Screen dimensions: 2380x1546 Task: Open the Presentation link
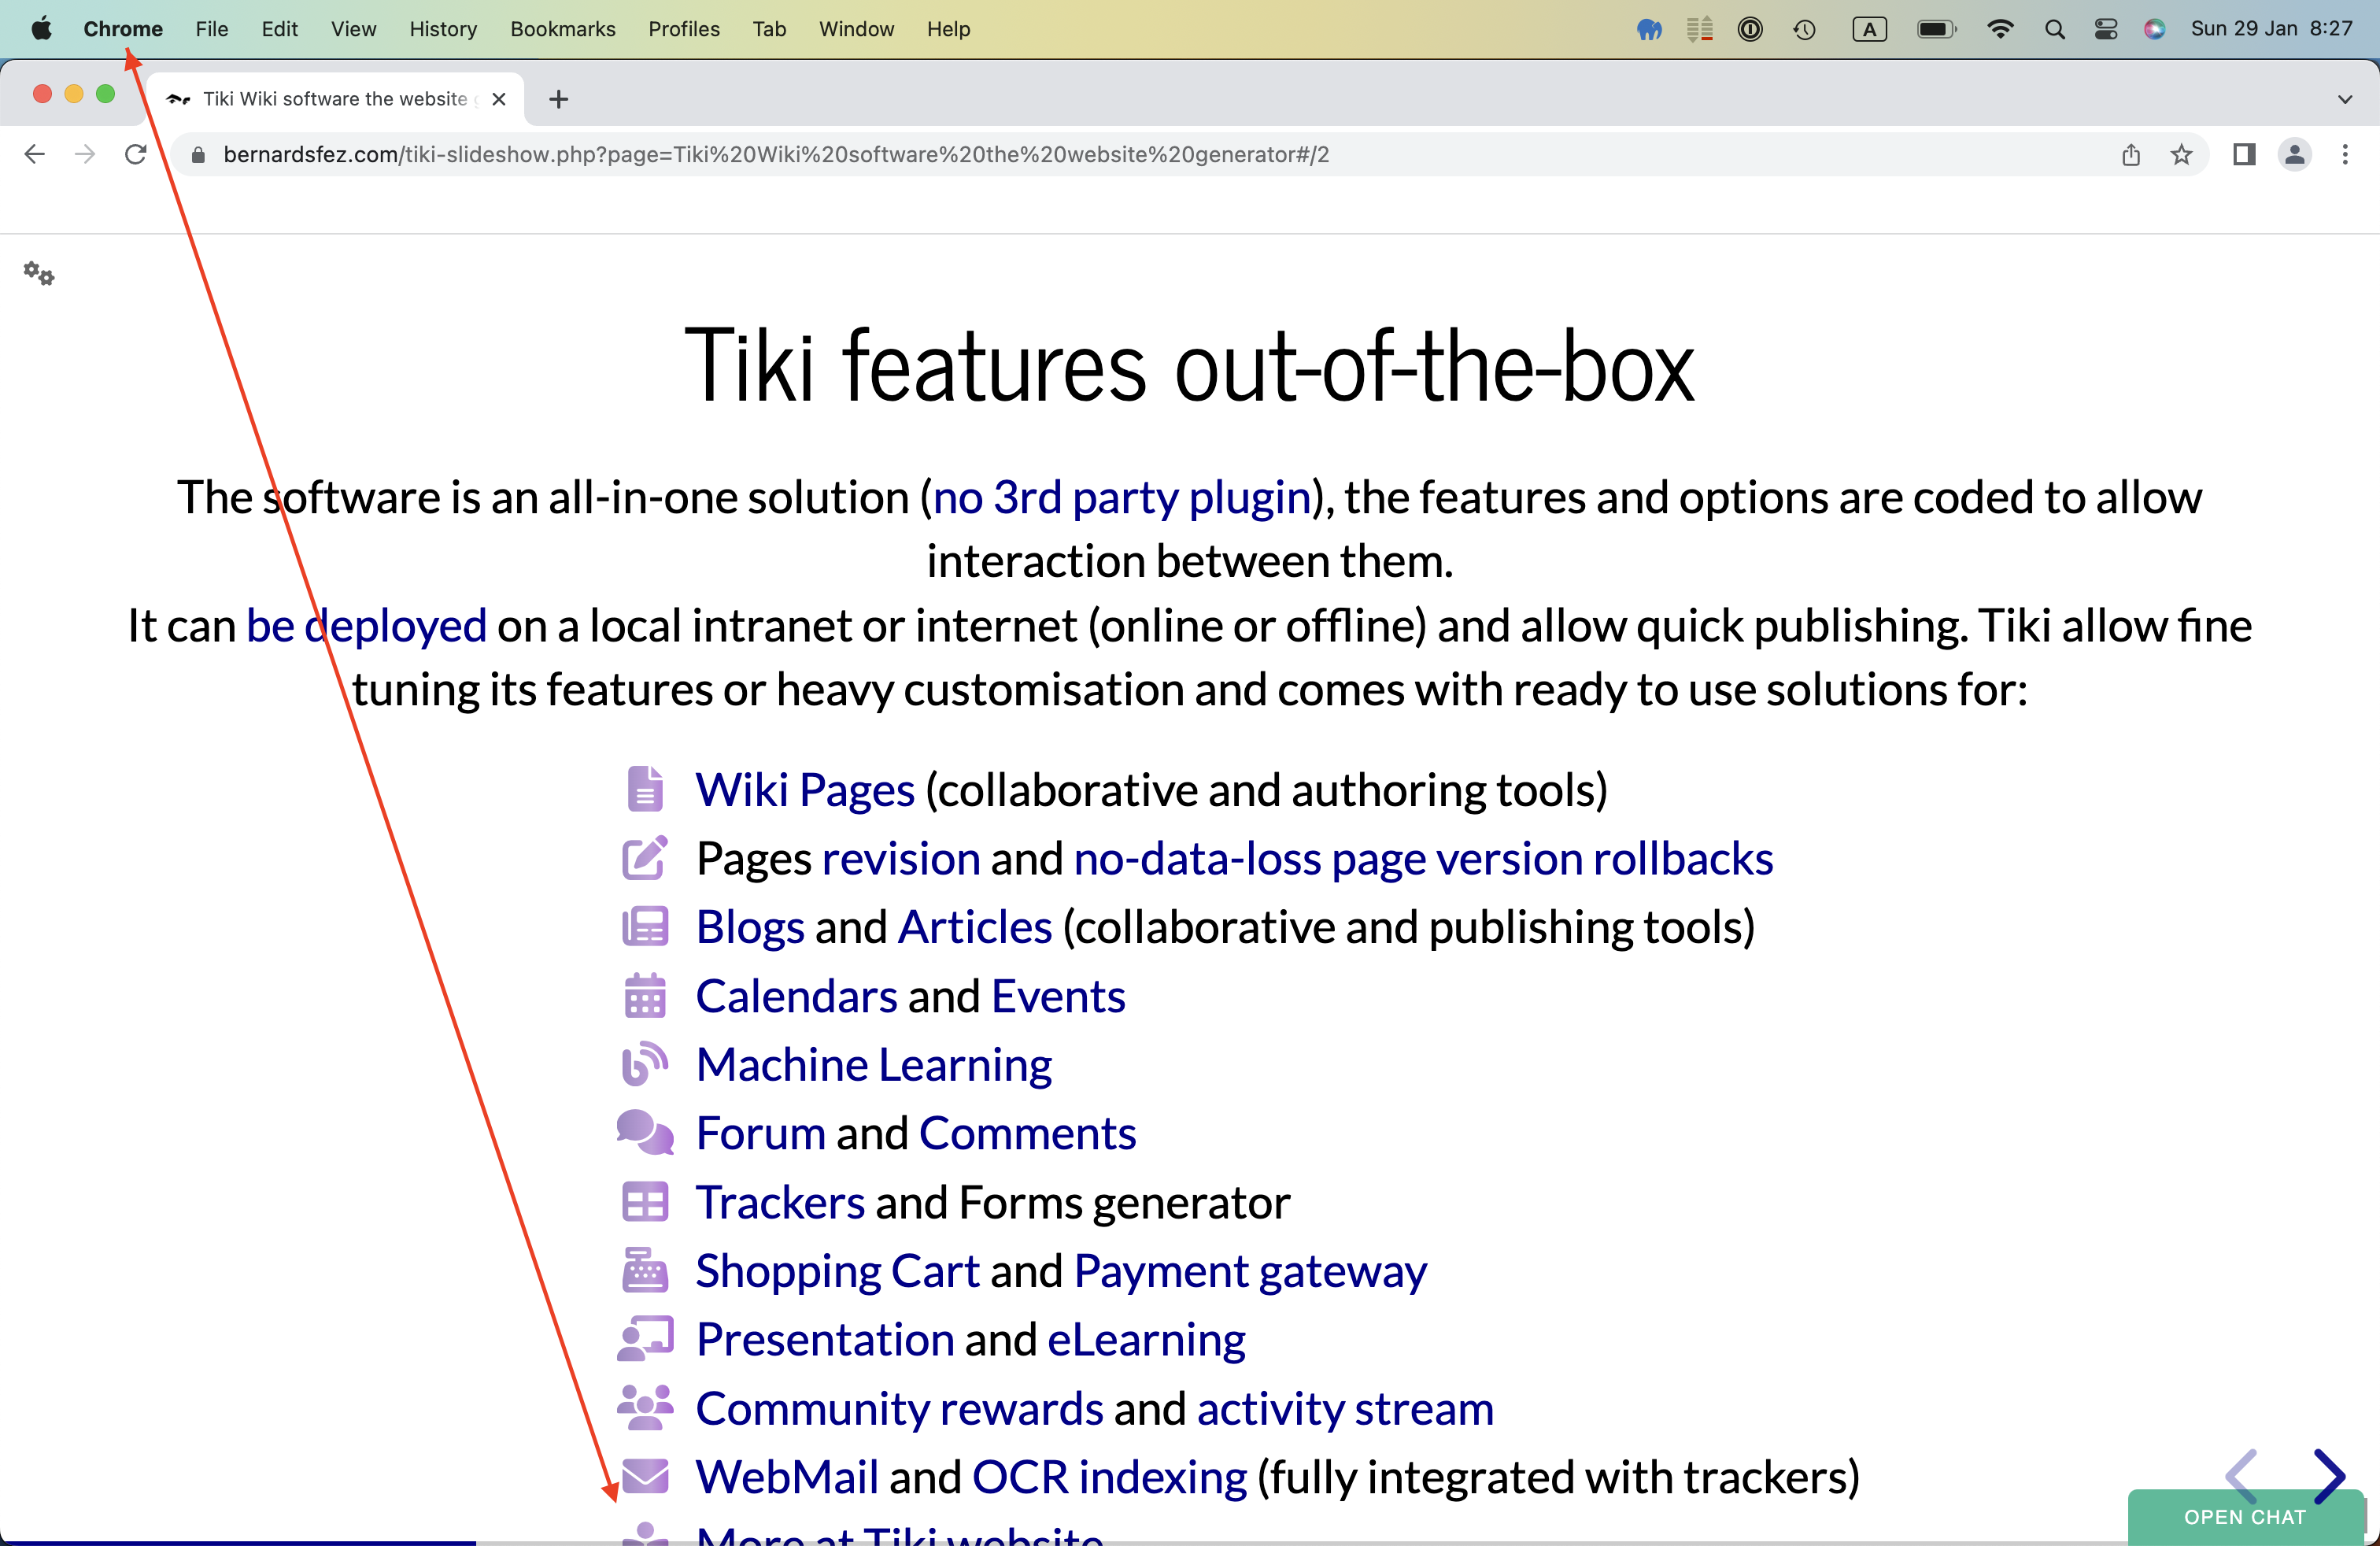[825, 1340]
